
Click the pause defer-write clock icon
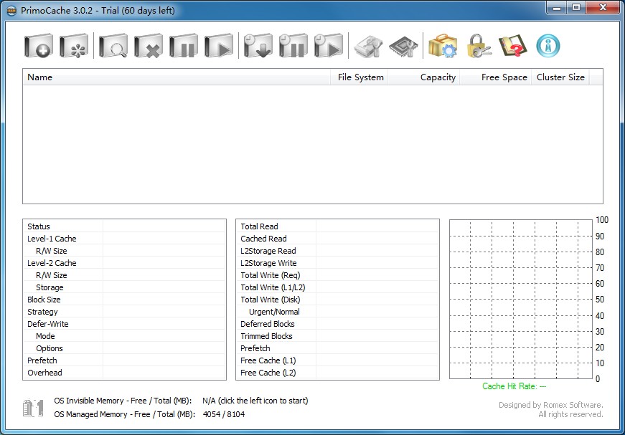[293, 47]
